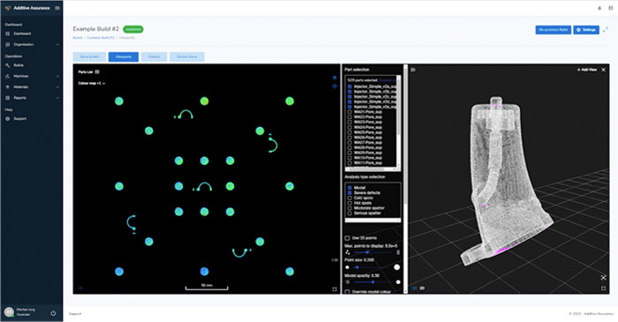Check the WA01-Pore_sup part
Image resolution: width=618 pixels, height=322 pixels.
[350, 112]
